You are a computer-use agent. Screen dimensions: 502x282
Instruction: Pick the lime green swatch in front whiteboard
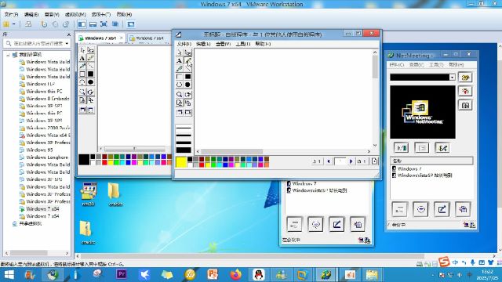click(x=213, y=164)
